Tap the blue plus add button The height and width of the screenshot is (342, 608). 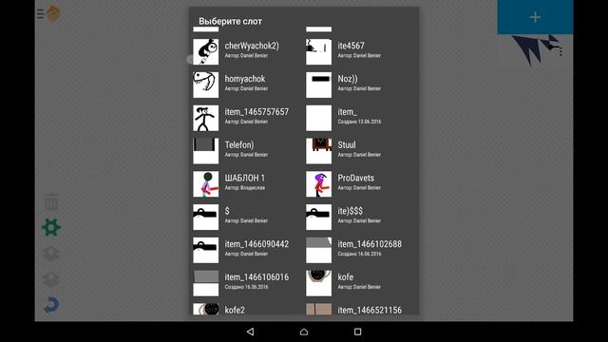coord(535,17)
